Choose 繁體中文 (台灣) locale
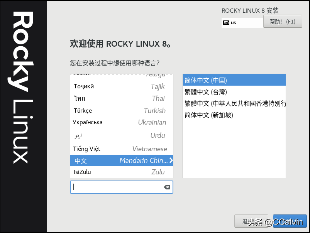This screenshot has height=233, width=310. coord(234,92)
